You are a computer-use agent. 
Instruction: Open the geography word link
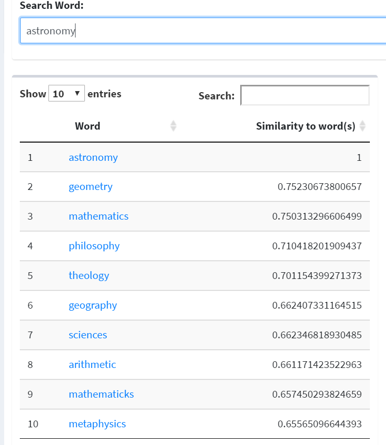pos(93,306)
